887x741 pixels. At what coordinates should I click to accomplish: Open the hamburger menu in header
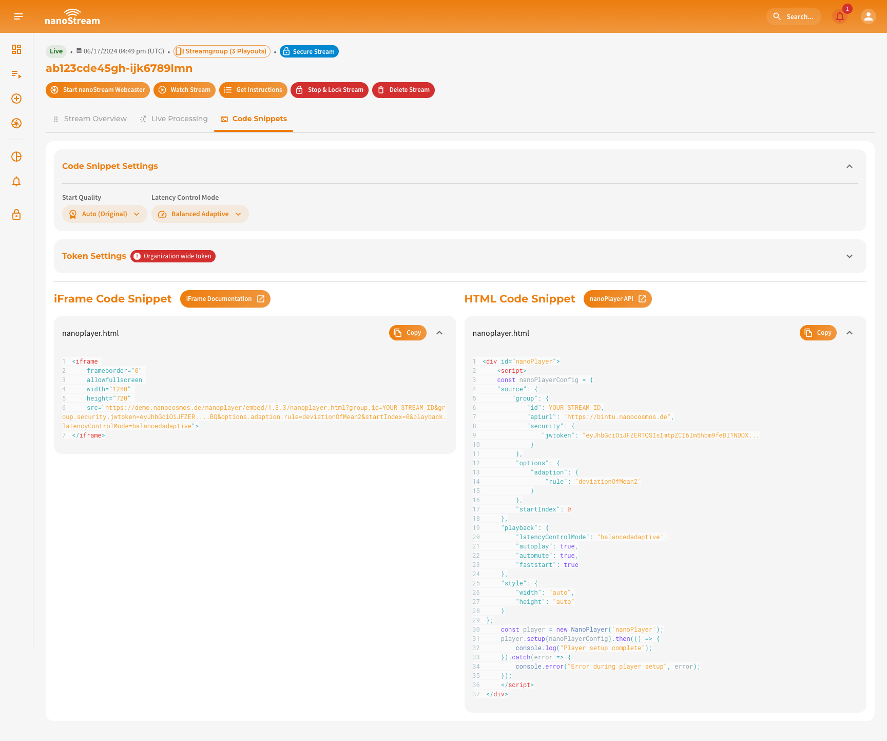point(18,16)
